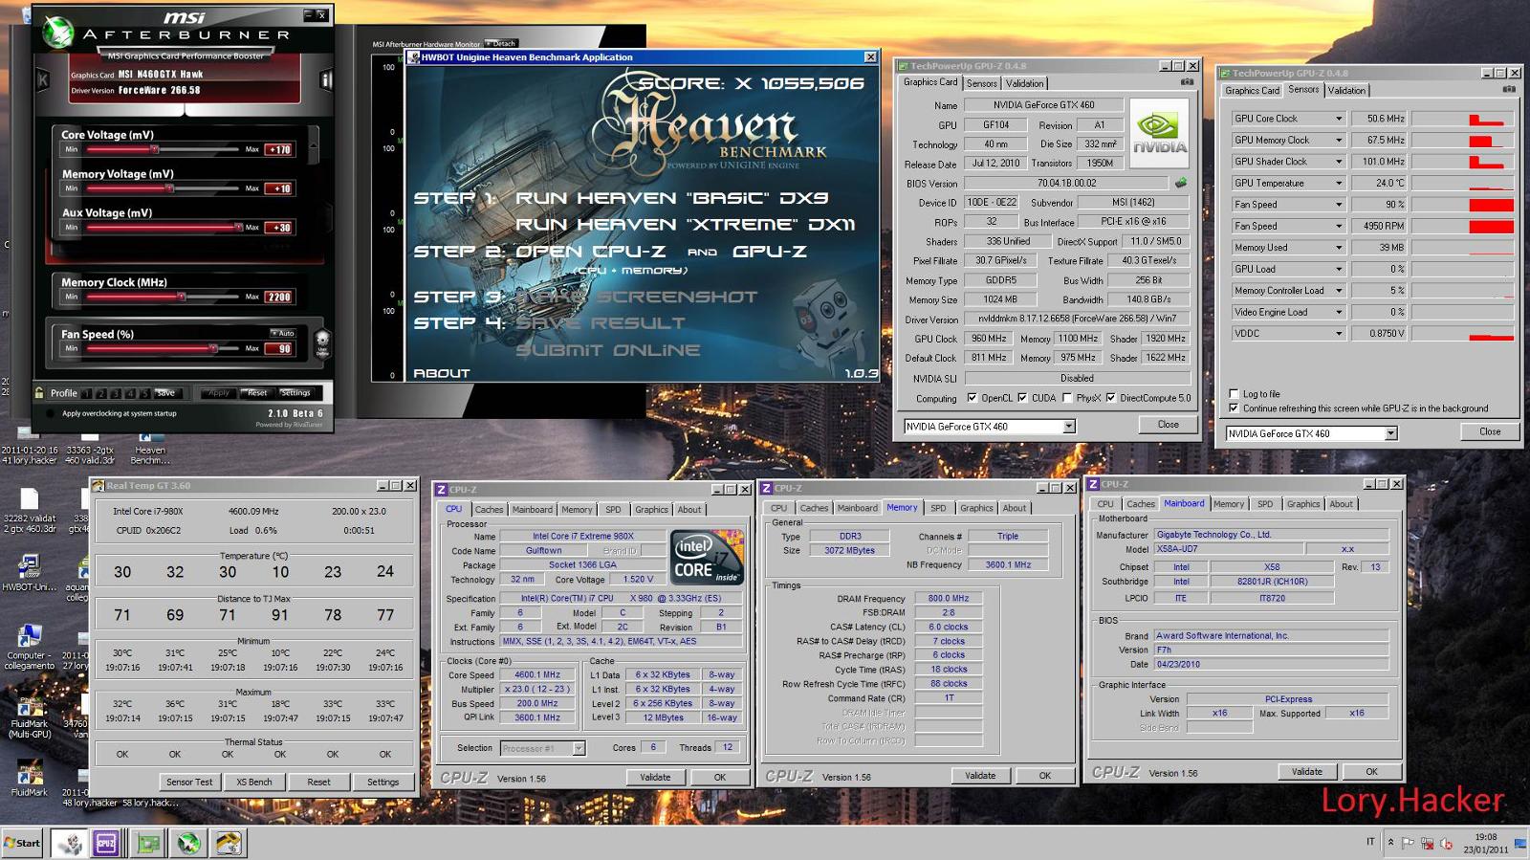Toggle Apply overclocking at system startup
Image resolution: width=1530 pixels, height=860 pixels.
(x=51, y=413)
